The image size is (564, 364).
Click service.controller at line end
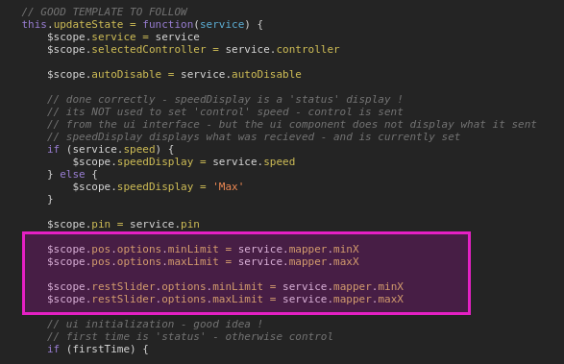(282, 49)
